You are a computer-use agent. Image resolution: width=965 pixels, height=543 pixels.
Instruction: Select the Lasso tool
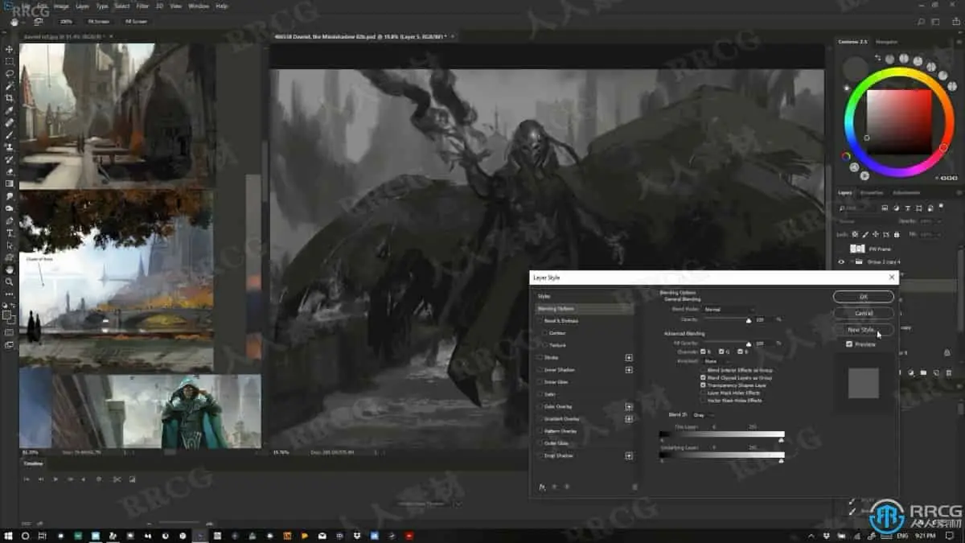(10, 73)
